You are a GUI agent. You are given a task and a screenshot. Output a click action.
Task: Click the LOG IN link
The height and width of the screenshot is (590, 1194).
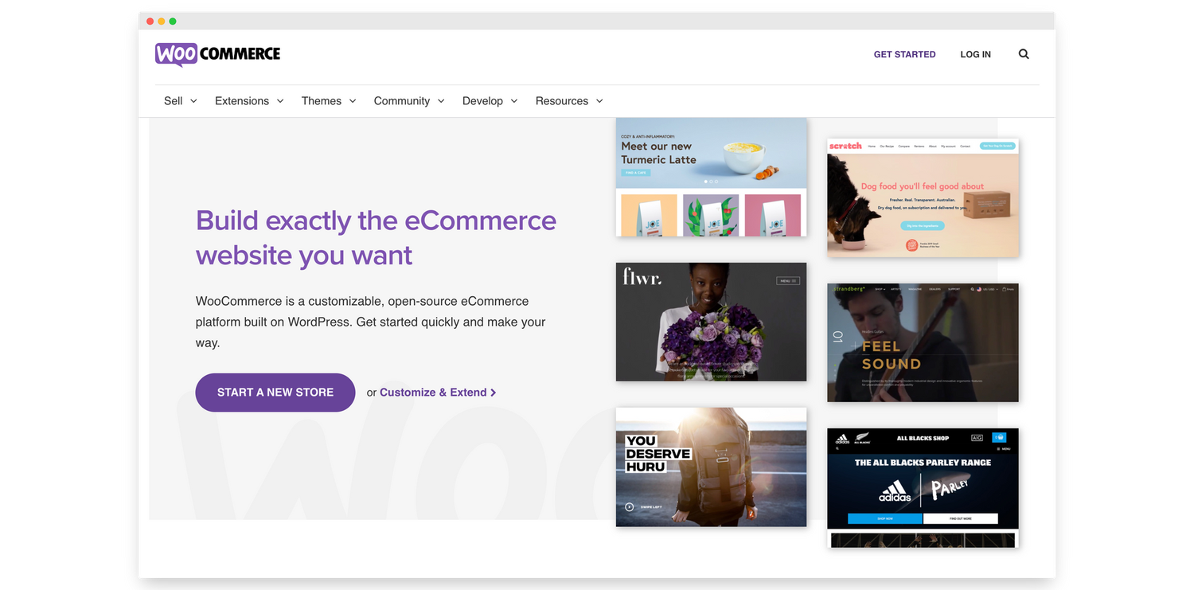click(x=975, y=54)
